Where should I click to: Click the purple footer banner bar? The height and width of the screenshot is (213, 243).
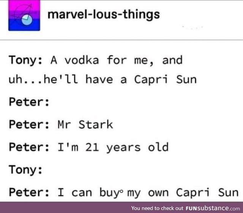pyautogui.click(x=121, y=207)
